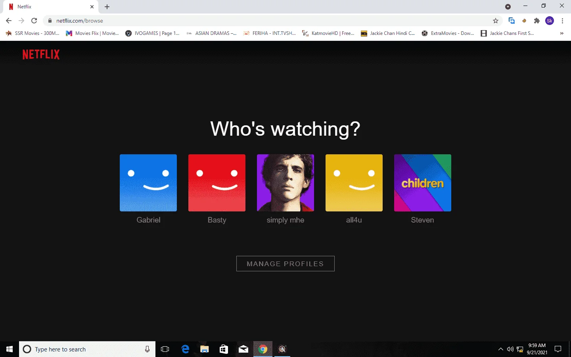Open the Windows Start menu

click(10, 349)
